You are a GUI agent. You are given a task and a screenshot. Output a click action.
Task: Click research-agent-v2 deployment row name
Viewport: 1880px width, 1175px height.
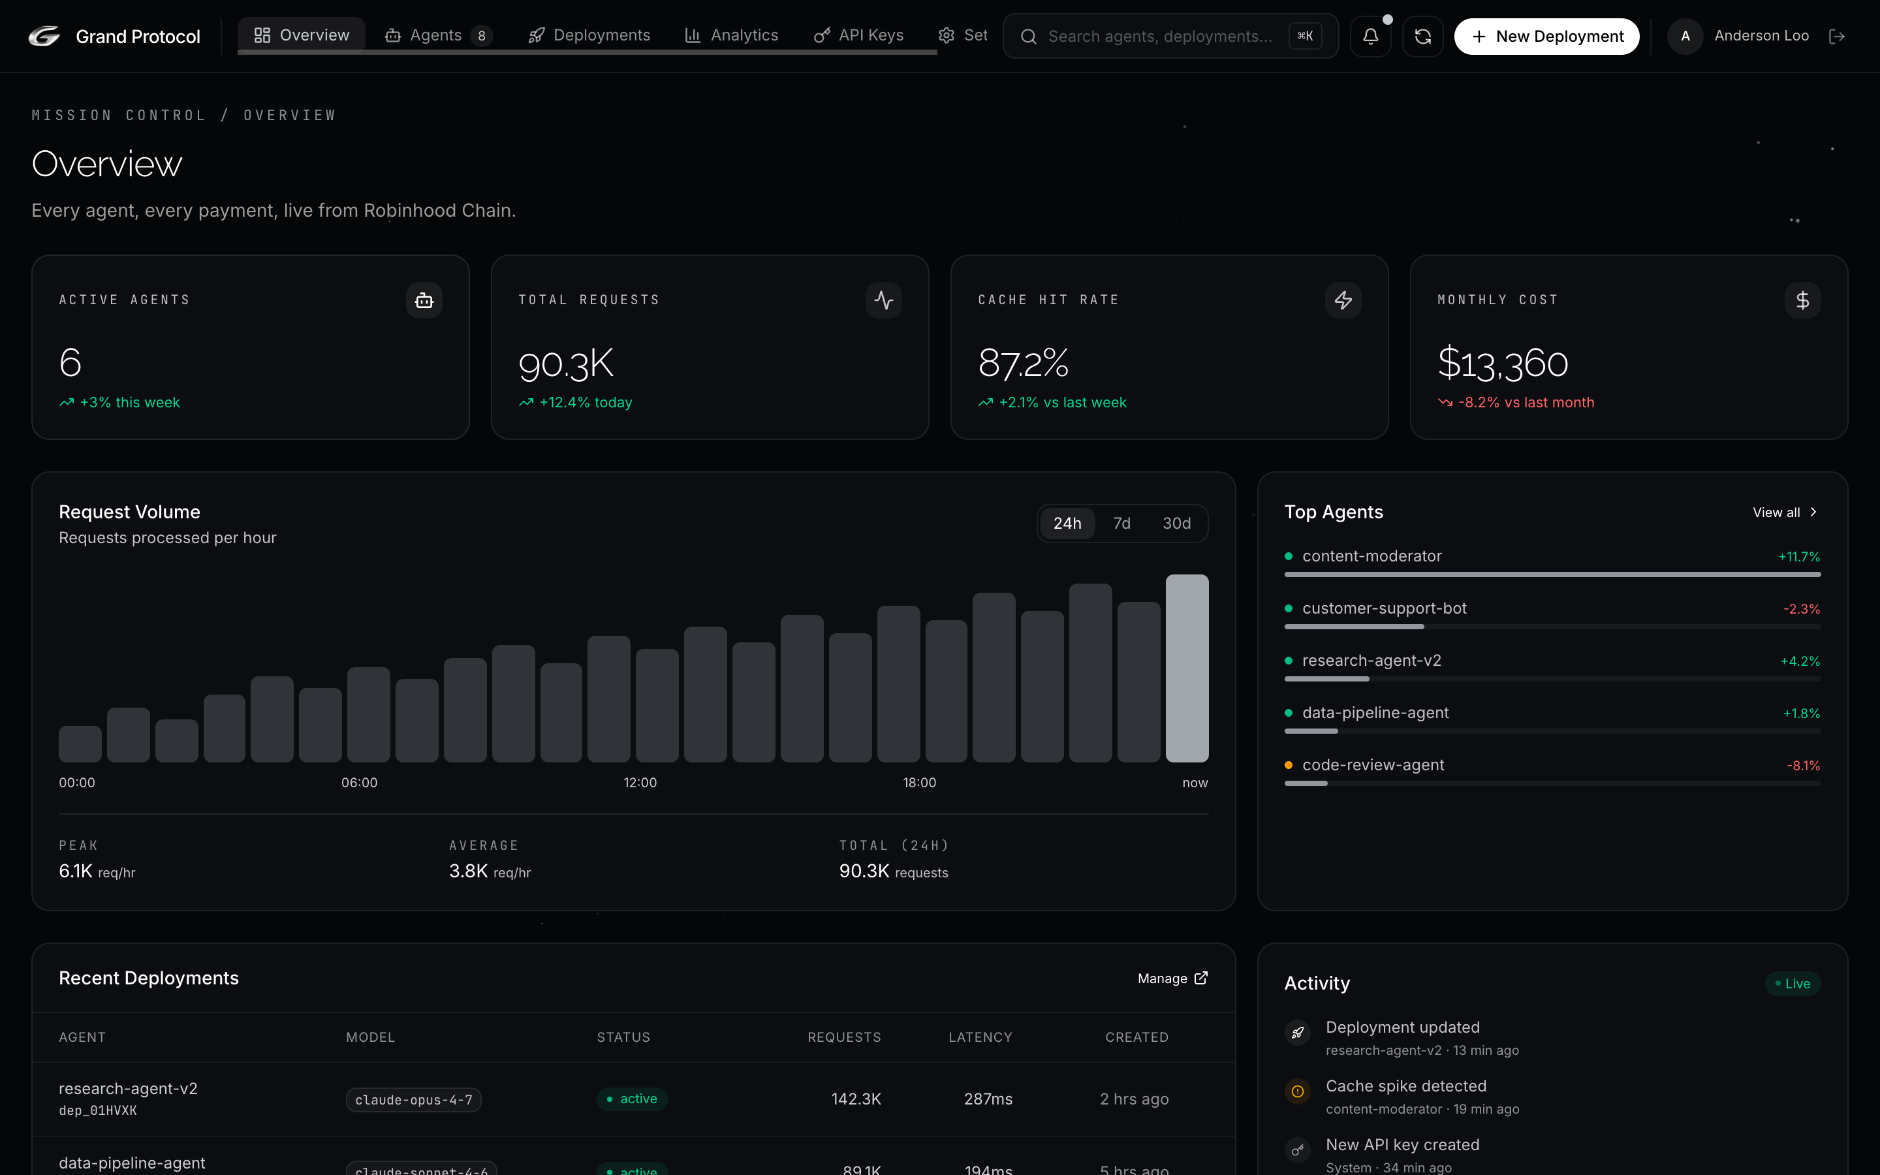point(128,1089)
